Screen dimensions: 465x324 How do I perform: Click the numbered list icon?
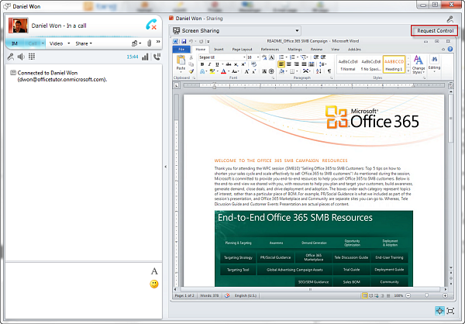pos(292,57)
